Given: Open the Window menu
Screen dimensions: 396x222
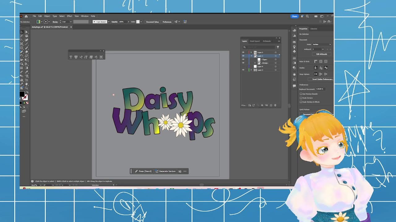Looking at the screenshot, I should [x=85, y=16].
